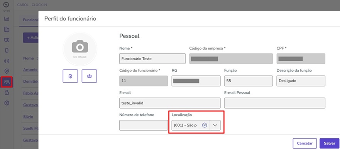
Task: Click the take photo camera button
Action: (x=89, y=76)
